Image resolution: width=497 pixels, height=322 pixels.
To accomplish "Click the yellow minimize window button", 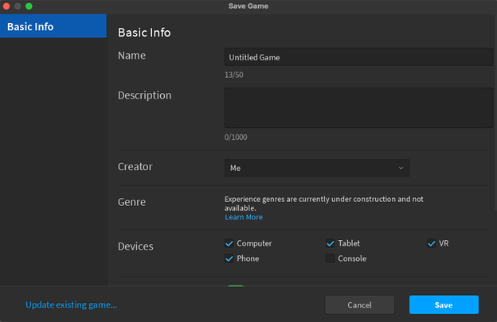I will [x=18, y=6].
